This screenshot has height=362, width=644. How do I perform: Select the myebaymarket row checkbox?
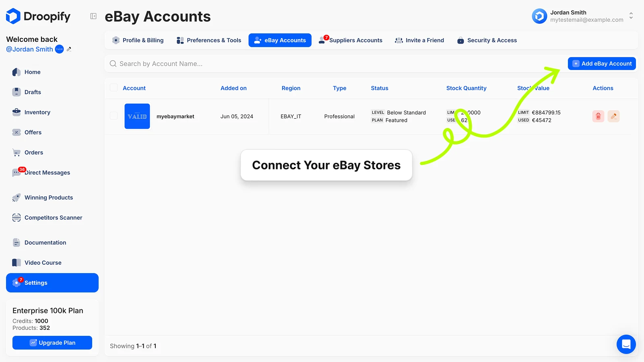coord(114,116)
